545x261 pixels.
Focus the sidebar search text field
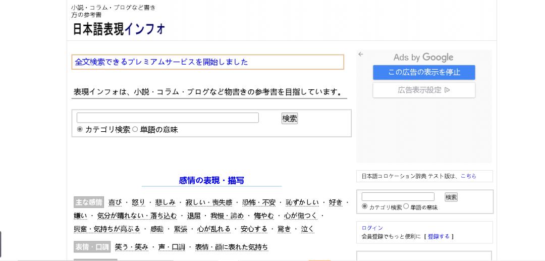click(x=398, y=197)
